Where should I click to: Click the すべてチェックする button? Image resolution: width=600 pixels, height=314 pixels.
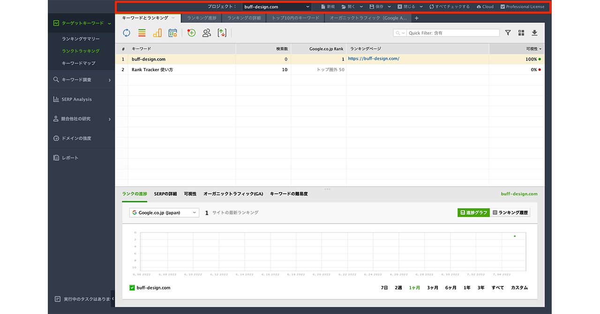click(449, 7)
